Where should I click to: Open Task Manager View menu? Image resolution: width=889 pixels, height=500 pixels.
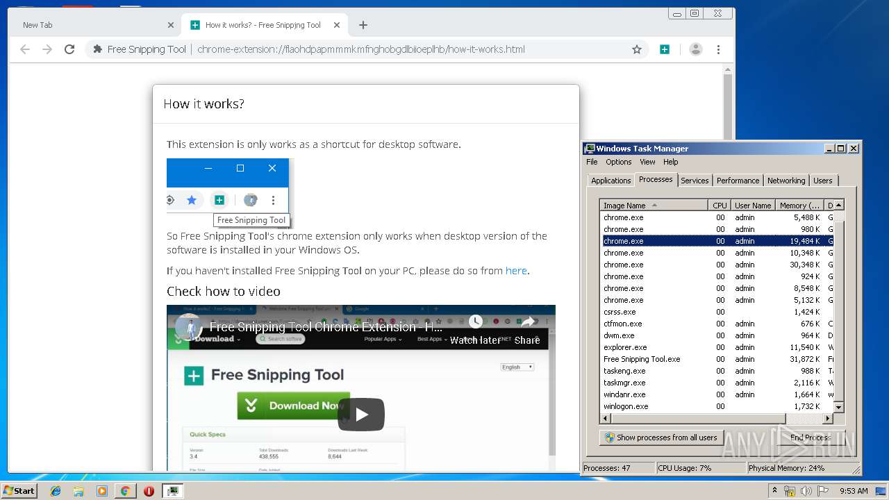tap(647, 162)
